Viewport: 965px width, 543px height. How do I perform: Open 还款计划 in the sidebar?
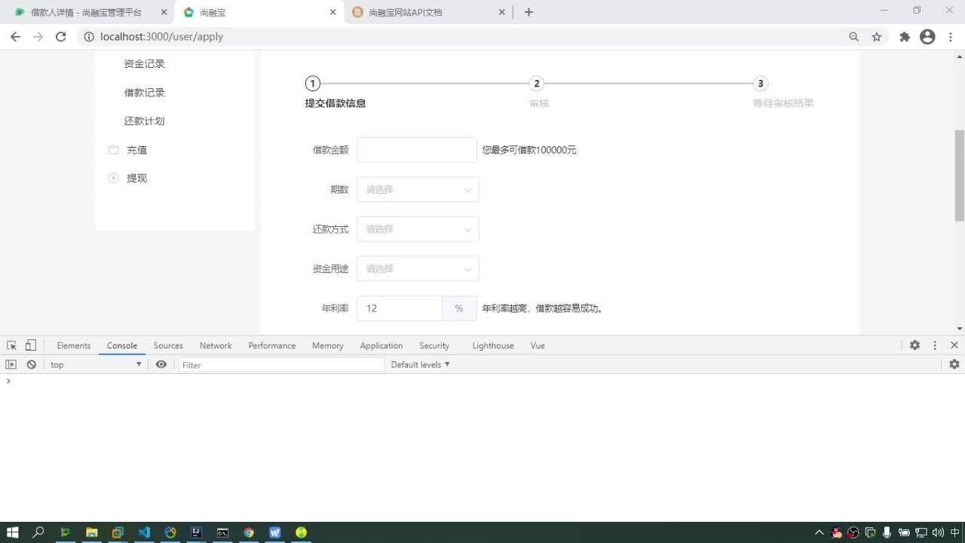[x=144, y=121]
